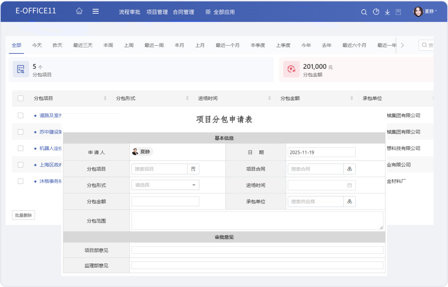Expand the 分包形式 请选择 dropdown
448x287 pixels.
[165, 185]
